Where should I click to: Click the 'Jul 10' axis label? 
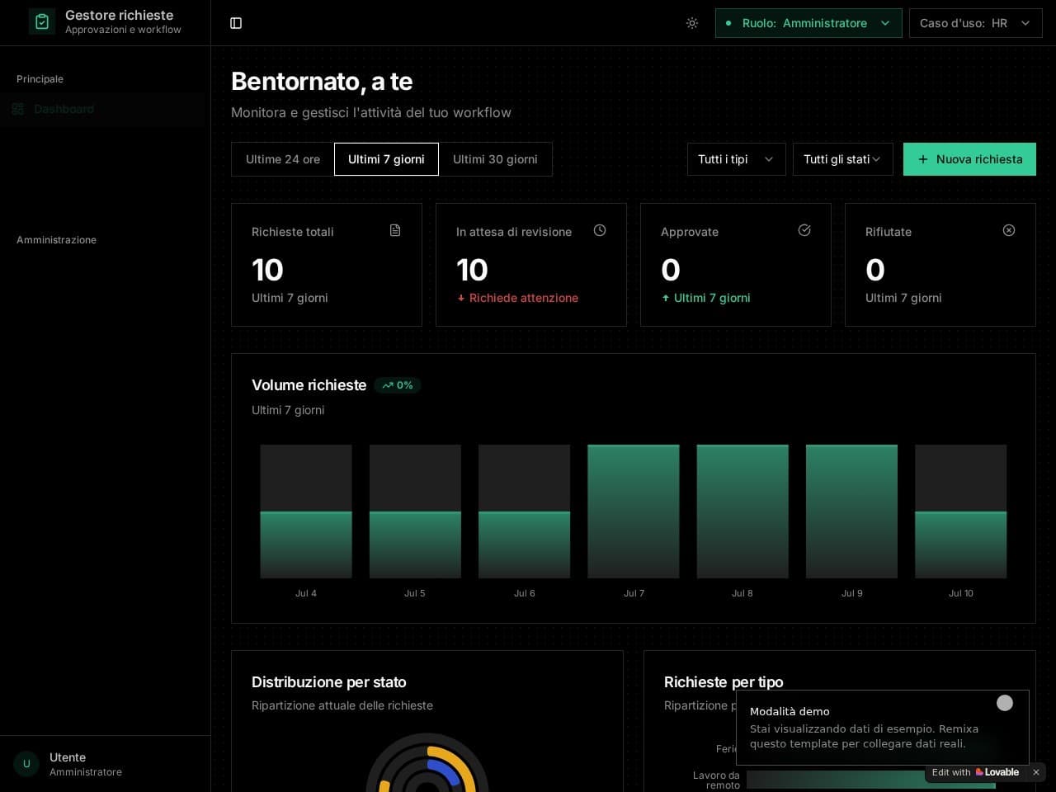coord(961,593)
